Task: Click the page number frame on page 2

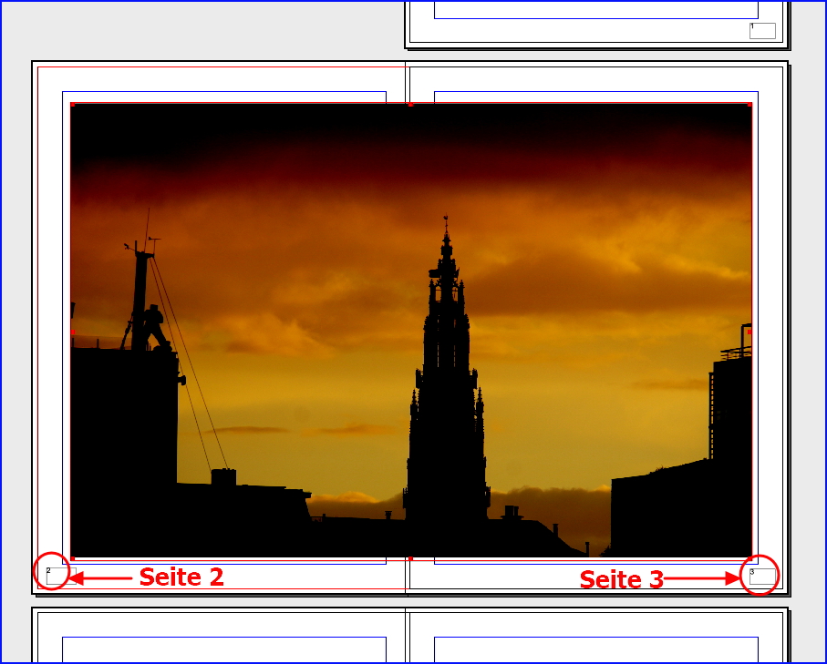Action: click(x=54, y=574)
